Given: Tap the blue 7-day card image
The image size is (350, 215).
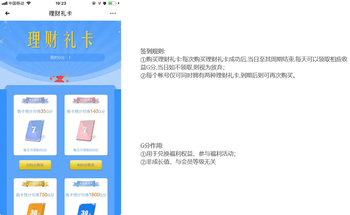Looking at the screenshot, I should tap(35, 130).
